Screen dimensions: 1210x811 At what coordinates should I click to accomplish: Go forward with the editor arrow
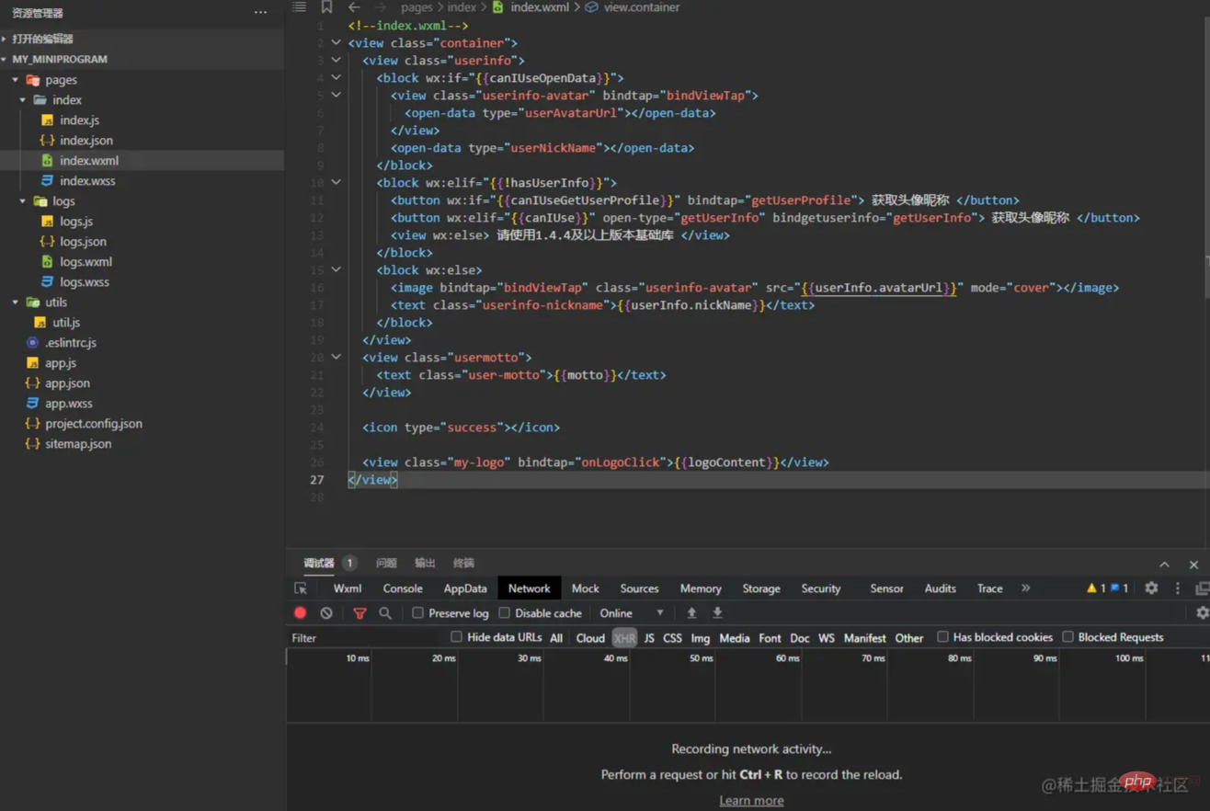pyautogui.click(x=380, y=7)
